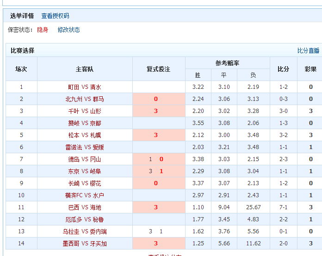
Task: Open the 比分直播 live score link
Action: click(308, 50)
